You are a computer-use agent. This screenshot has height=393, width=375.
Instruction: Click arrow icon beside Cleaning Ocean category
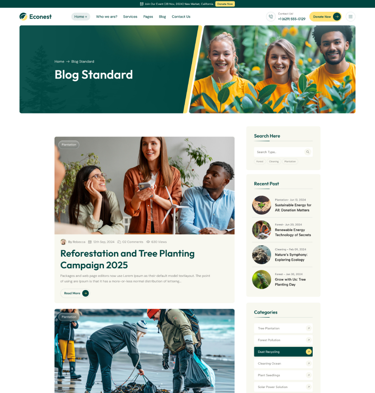[309, 364]
